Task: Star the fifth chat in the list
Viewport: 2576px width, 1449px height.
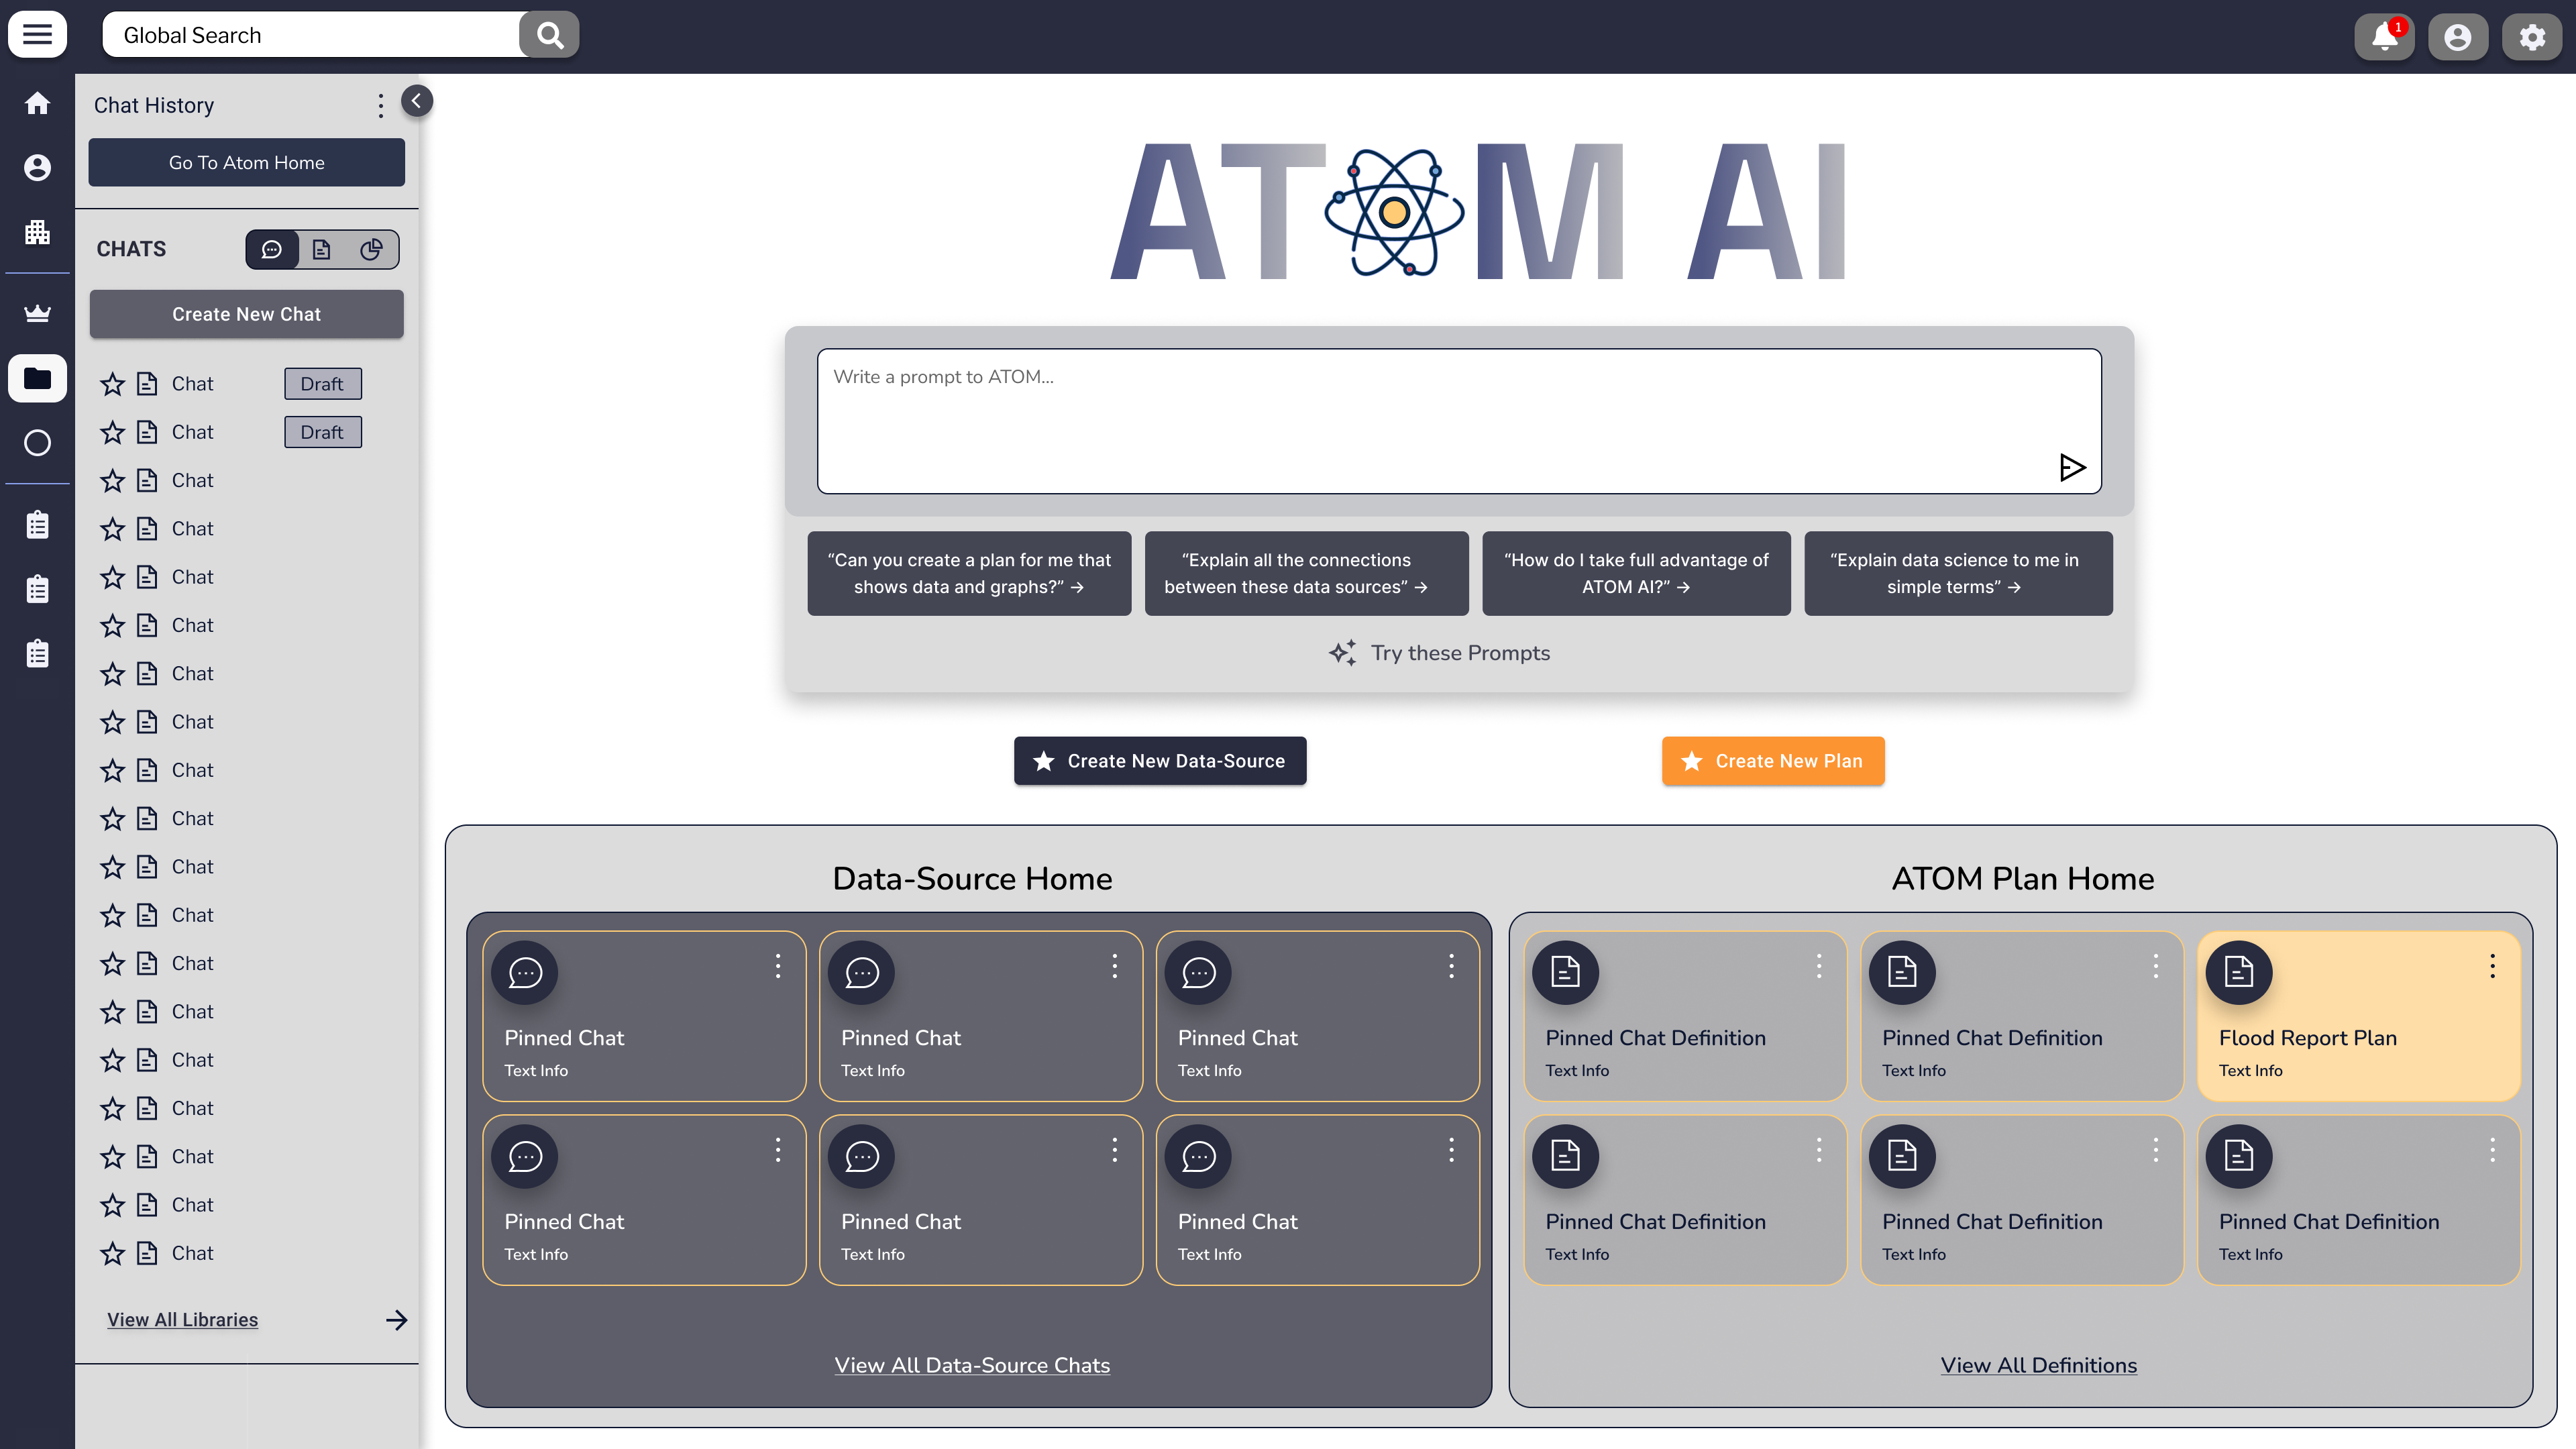Action: pyautogui.click(x=112, y=577)
